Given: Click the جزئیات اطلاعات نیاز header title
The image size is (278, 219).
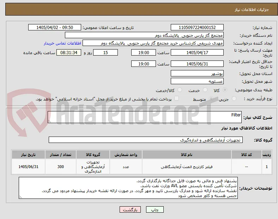Looking at the screenshot, I should [x=252, y=10].
